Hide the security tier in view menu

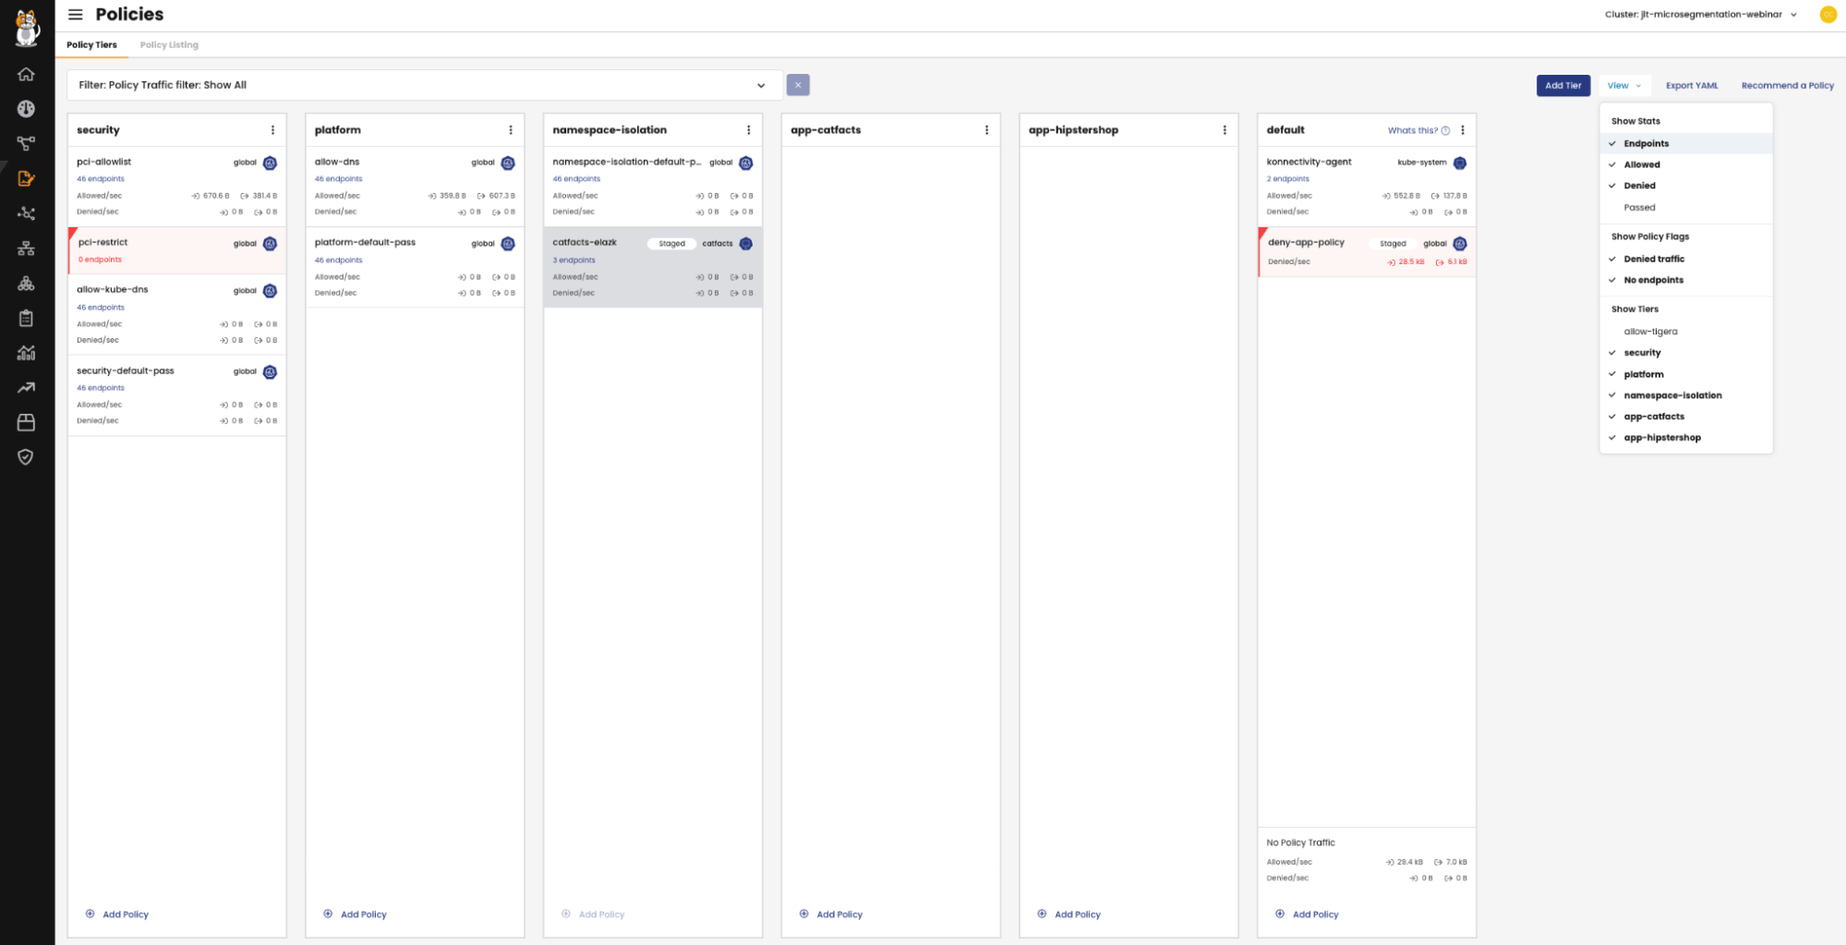coord(1685,353)
